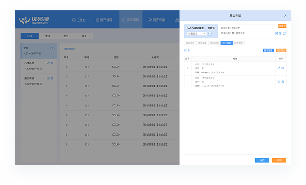This screenshot has height=185, width=306.
Task: Add a new version with the plus icon
Action: pyautogui.click(x=210, y=34)
